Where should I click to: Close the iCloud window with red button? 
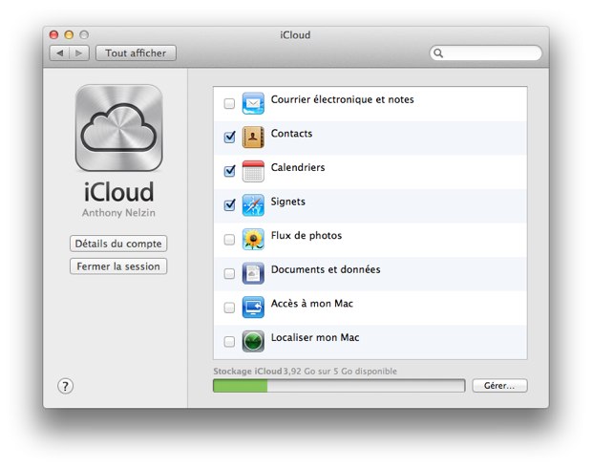[53, 34]
